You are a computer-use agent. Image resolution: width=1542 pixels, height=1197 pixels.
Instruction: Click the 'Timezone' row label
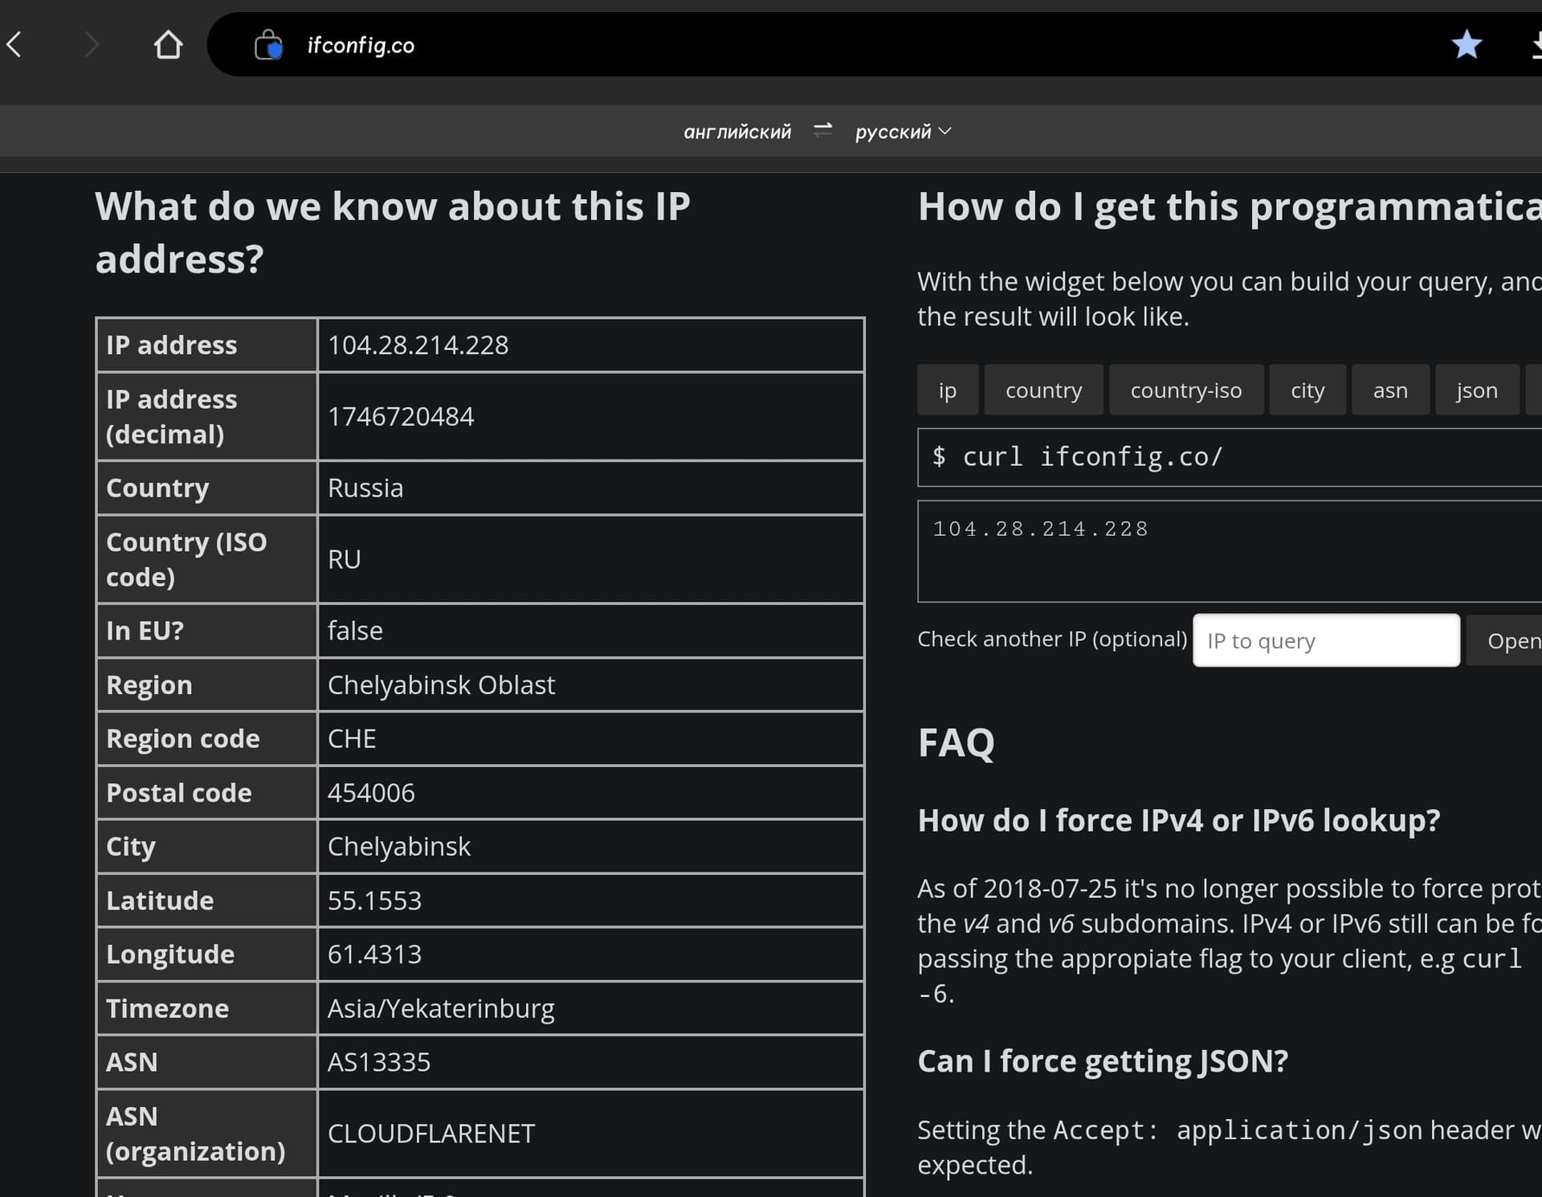pyautogui.click(x=167, y=1009)
